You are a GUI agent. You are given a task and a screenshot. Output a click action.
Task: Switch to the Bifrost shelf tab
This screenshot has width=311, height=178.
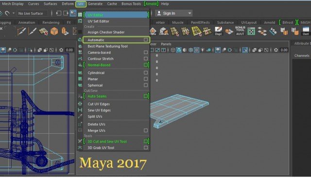(x=288, y=22)
